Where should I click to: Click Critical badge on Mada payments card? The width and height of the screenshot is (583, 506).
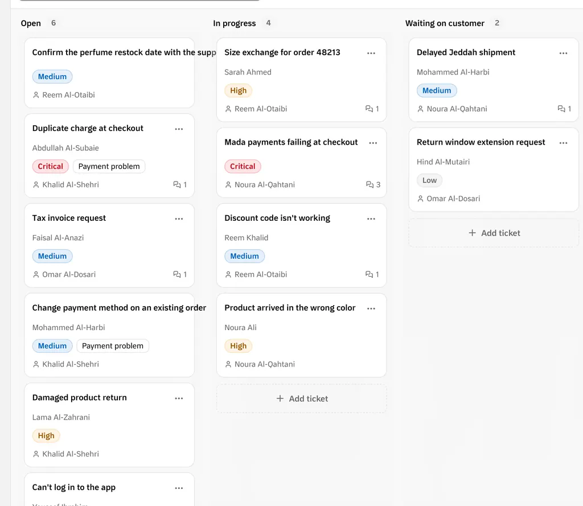243,166
